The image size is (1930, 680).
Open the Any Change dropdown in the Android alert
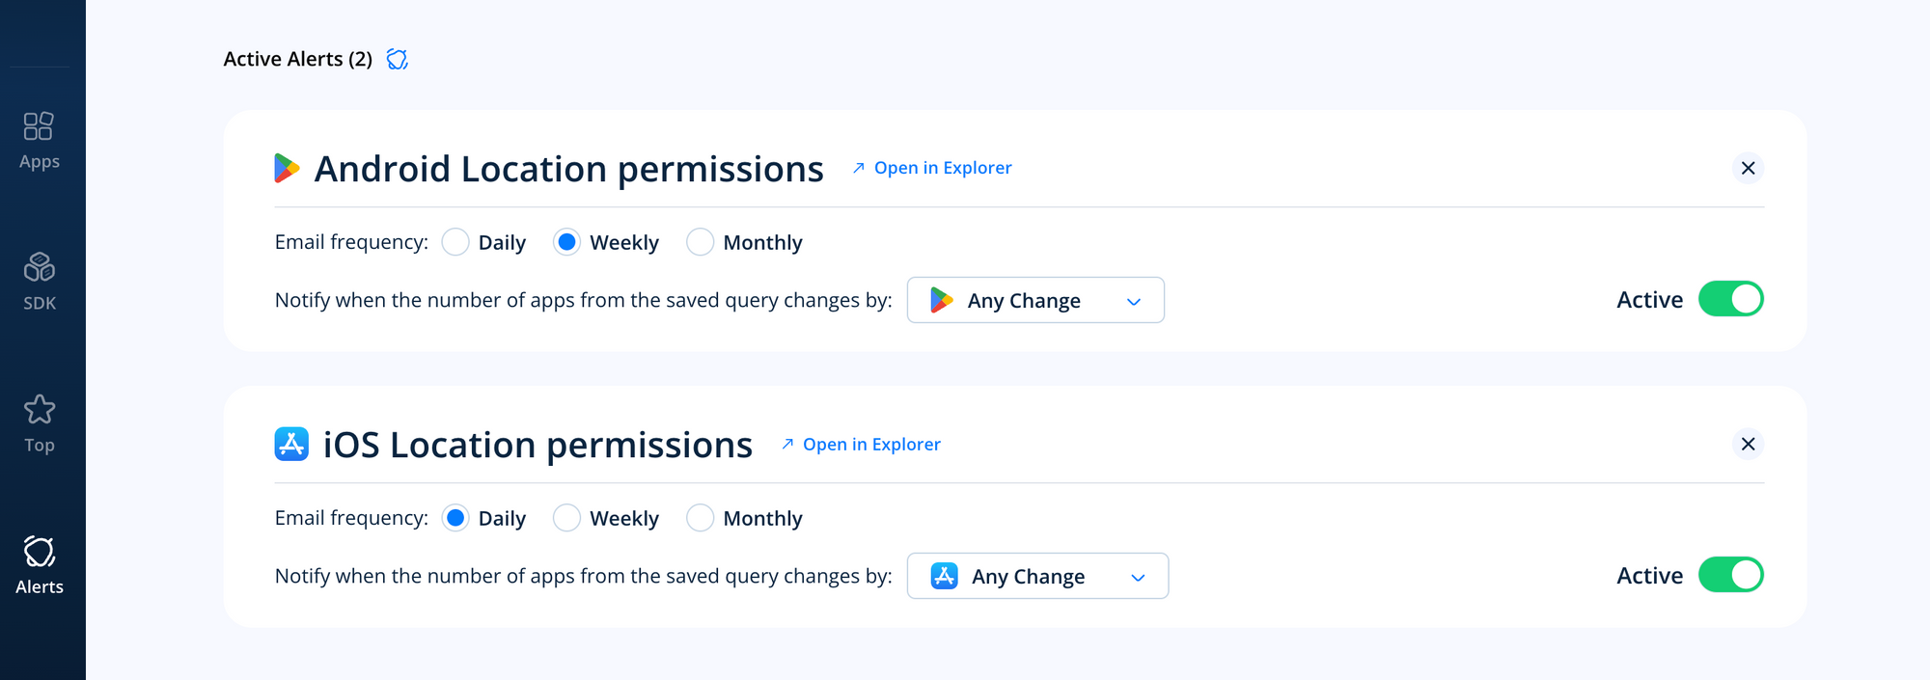(x=1134, y=300)
